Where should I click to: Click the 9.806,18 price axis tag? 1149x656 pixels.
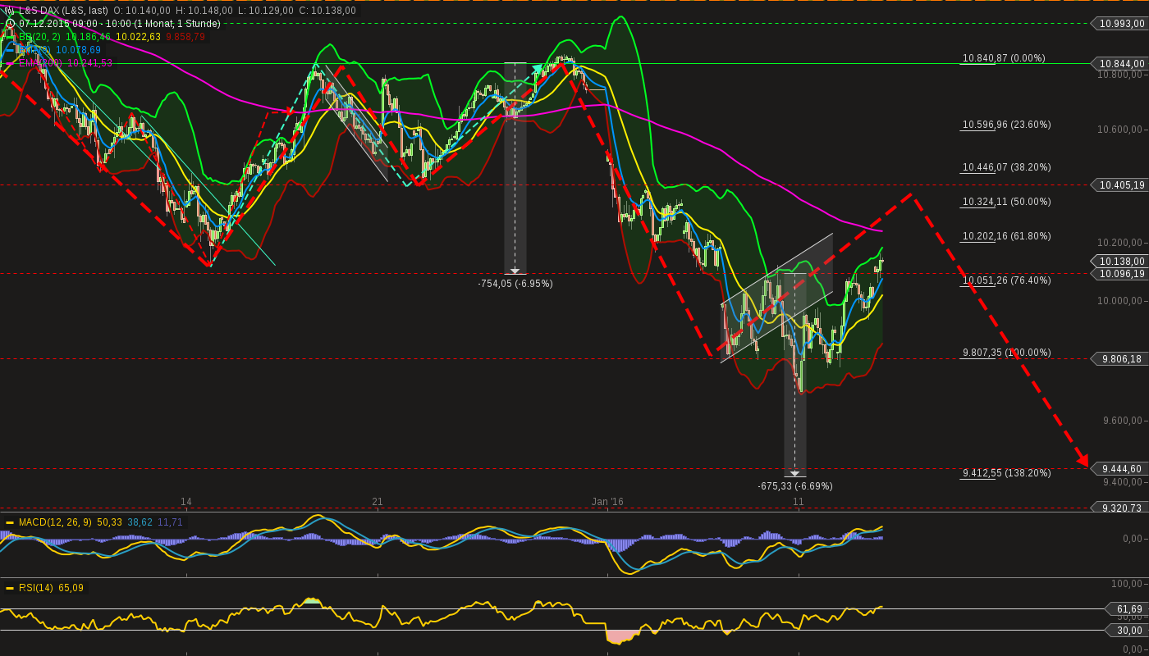pos(1118,359)
